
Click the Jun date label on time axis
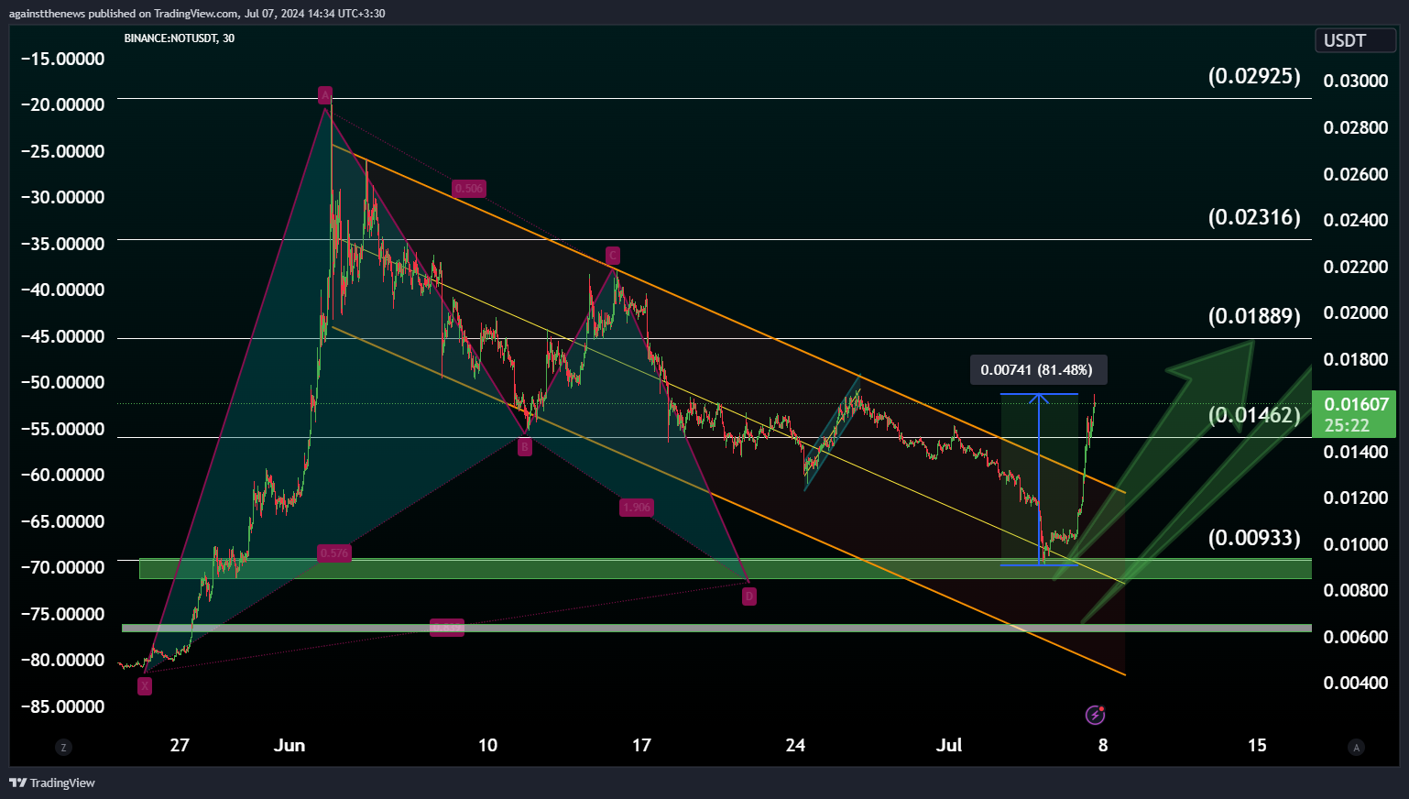tap(289, 745)
